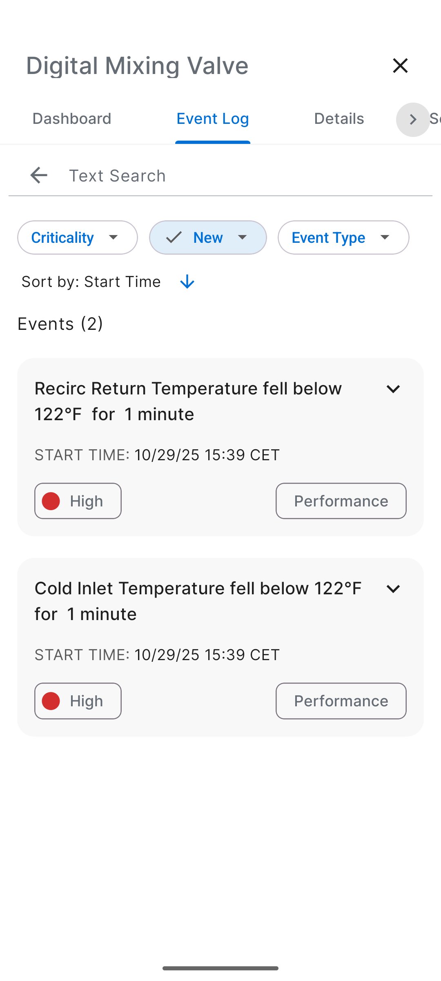The image size is (441, 981).
Task: Switch to the Details tab
Action: (x=339, y=119)
